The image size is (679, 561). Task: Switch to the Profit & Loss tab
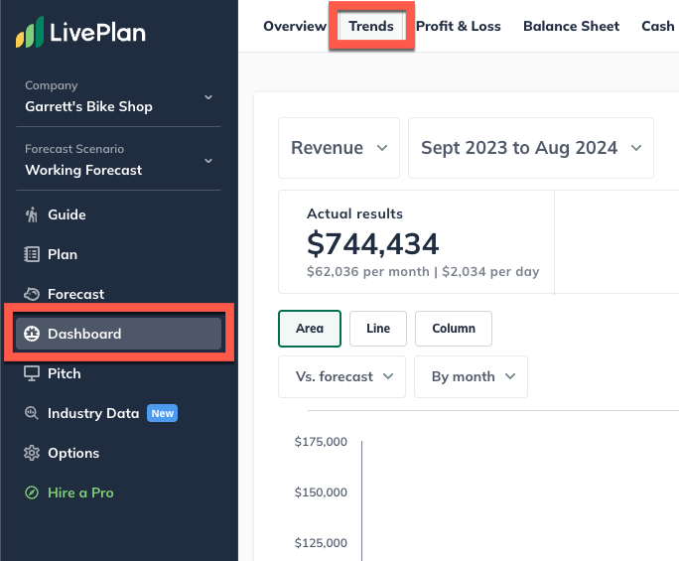459,26
